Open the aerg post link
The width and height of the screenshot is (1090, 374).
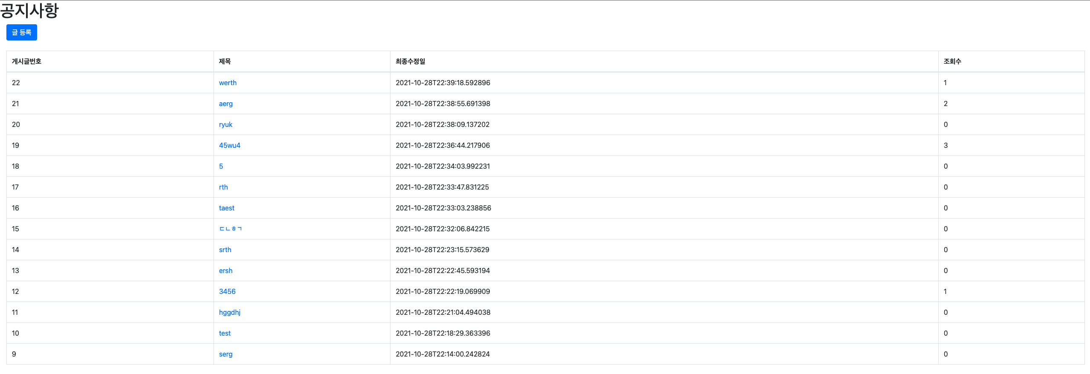(226, 104)
